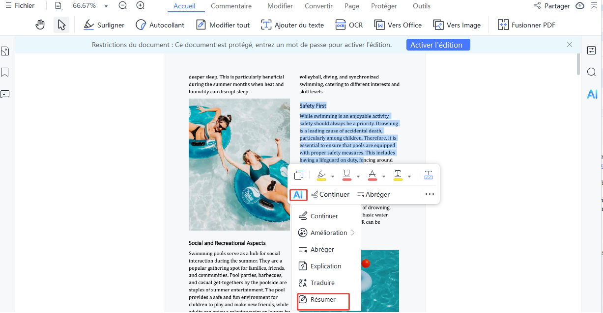This screenshot has width=603, height=313.
Task: Click the Activer l'édition button
Action: tap(438, 45)
